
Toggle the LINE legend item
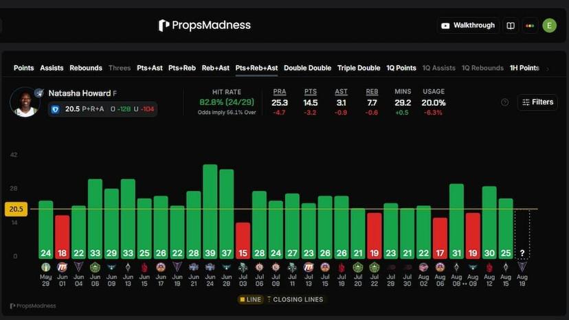click(250, 299)
